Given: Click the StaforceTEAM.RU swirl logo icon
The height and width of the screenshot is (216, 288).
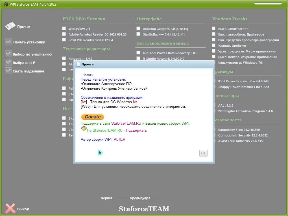Looking at the screenshot, I should 84,129.
